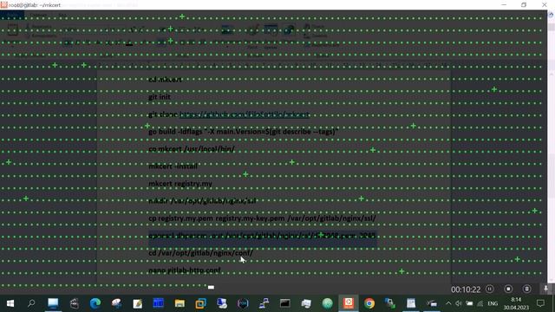Viewport: 555px width, 312px height.
Task: Open taskbar search magnifier
Action: pos(31,303)
